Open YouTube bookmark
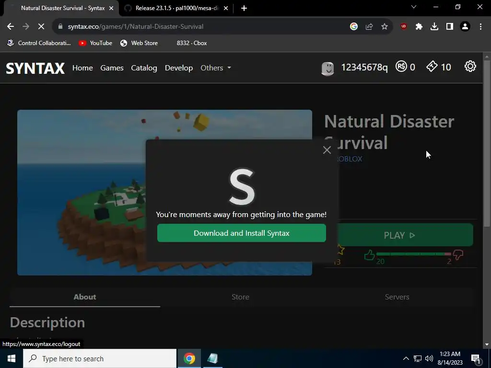The width and height of the screenshot is (491, 368). (x=95, y=43)
